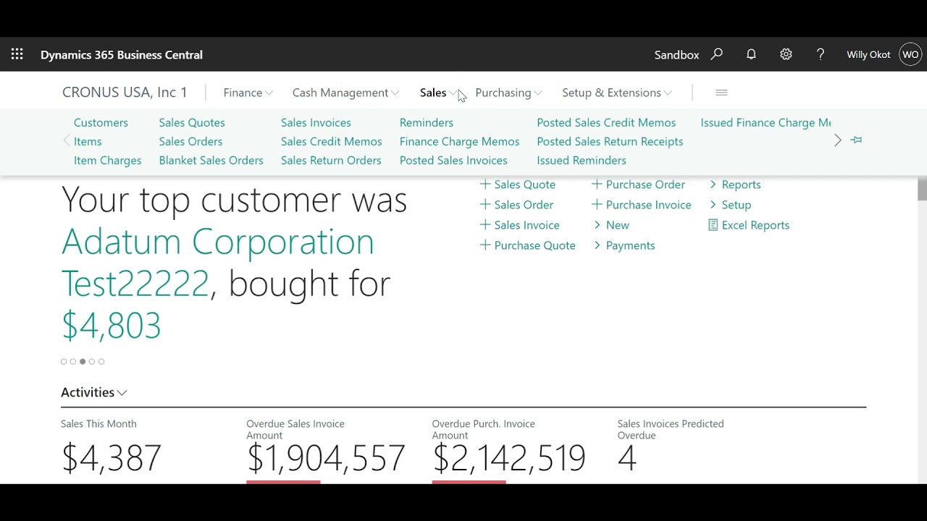Open CRONUS USA, Inc 1 company home

[x=125, y=93]
